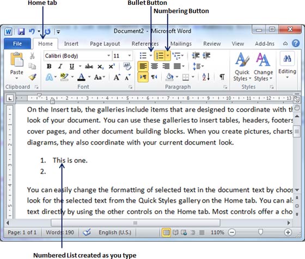Toggle Bold formatting

pyautogui.click(x=49, y=66)
